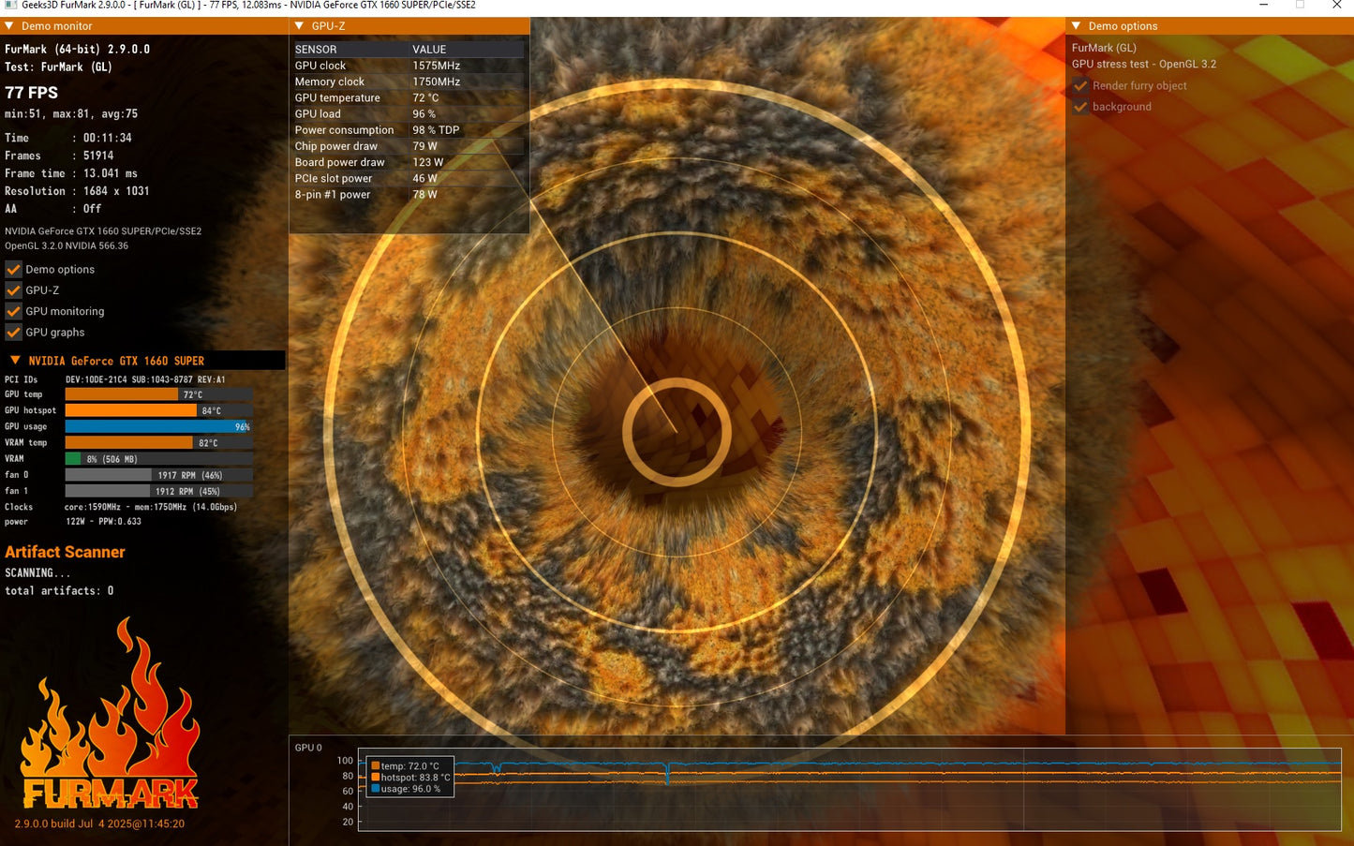Click the AA : Off row
This screenshot has width=1354, height=846.
pos(52,209)
